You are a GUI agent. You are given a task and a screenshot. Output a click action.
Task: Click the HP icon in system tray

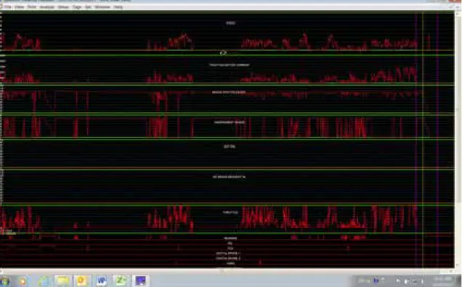[376, 280]
